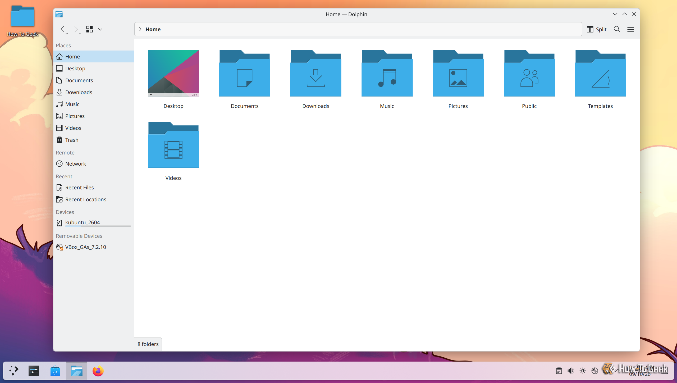
Task: Click the '8 folders' status text
Action: click(x=148, y=344)
